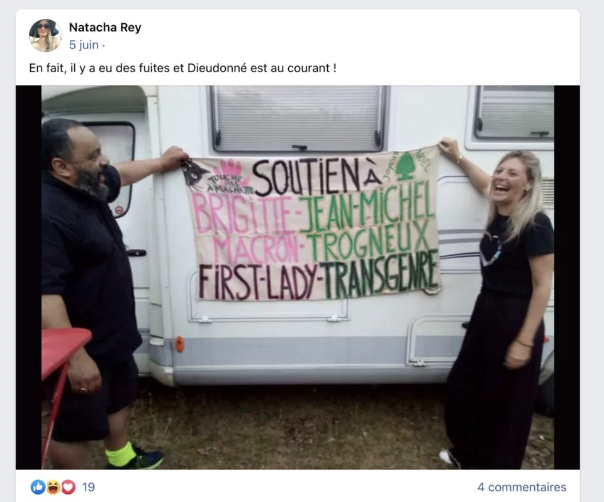Open the round profile avatar of the poster
This screenshot has height=502, width=604.
pos(45,35)
